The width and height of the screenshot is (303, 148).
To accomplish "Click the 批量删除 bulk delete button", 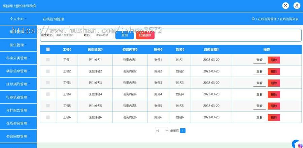I will (145, 35).
